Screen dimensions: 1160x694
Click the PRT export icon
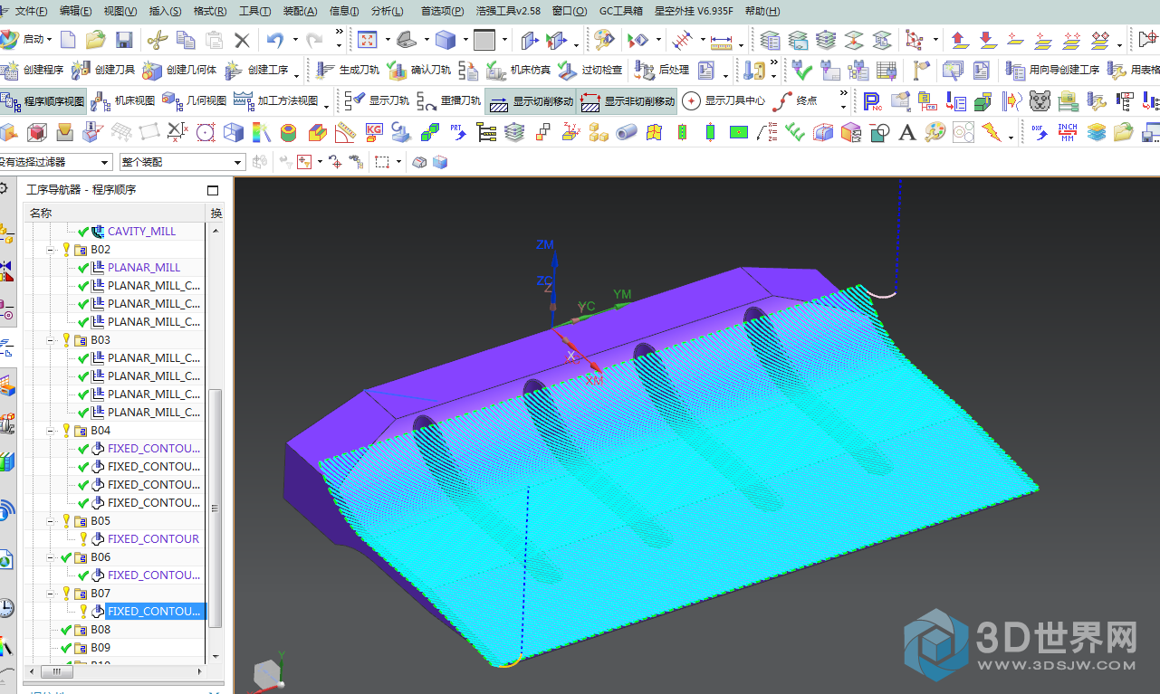(x=458, y=133)
